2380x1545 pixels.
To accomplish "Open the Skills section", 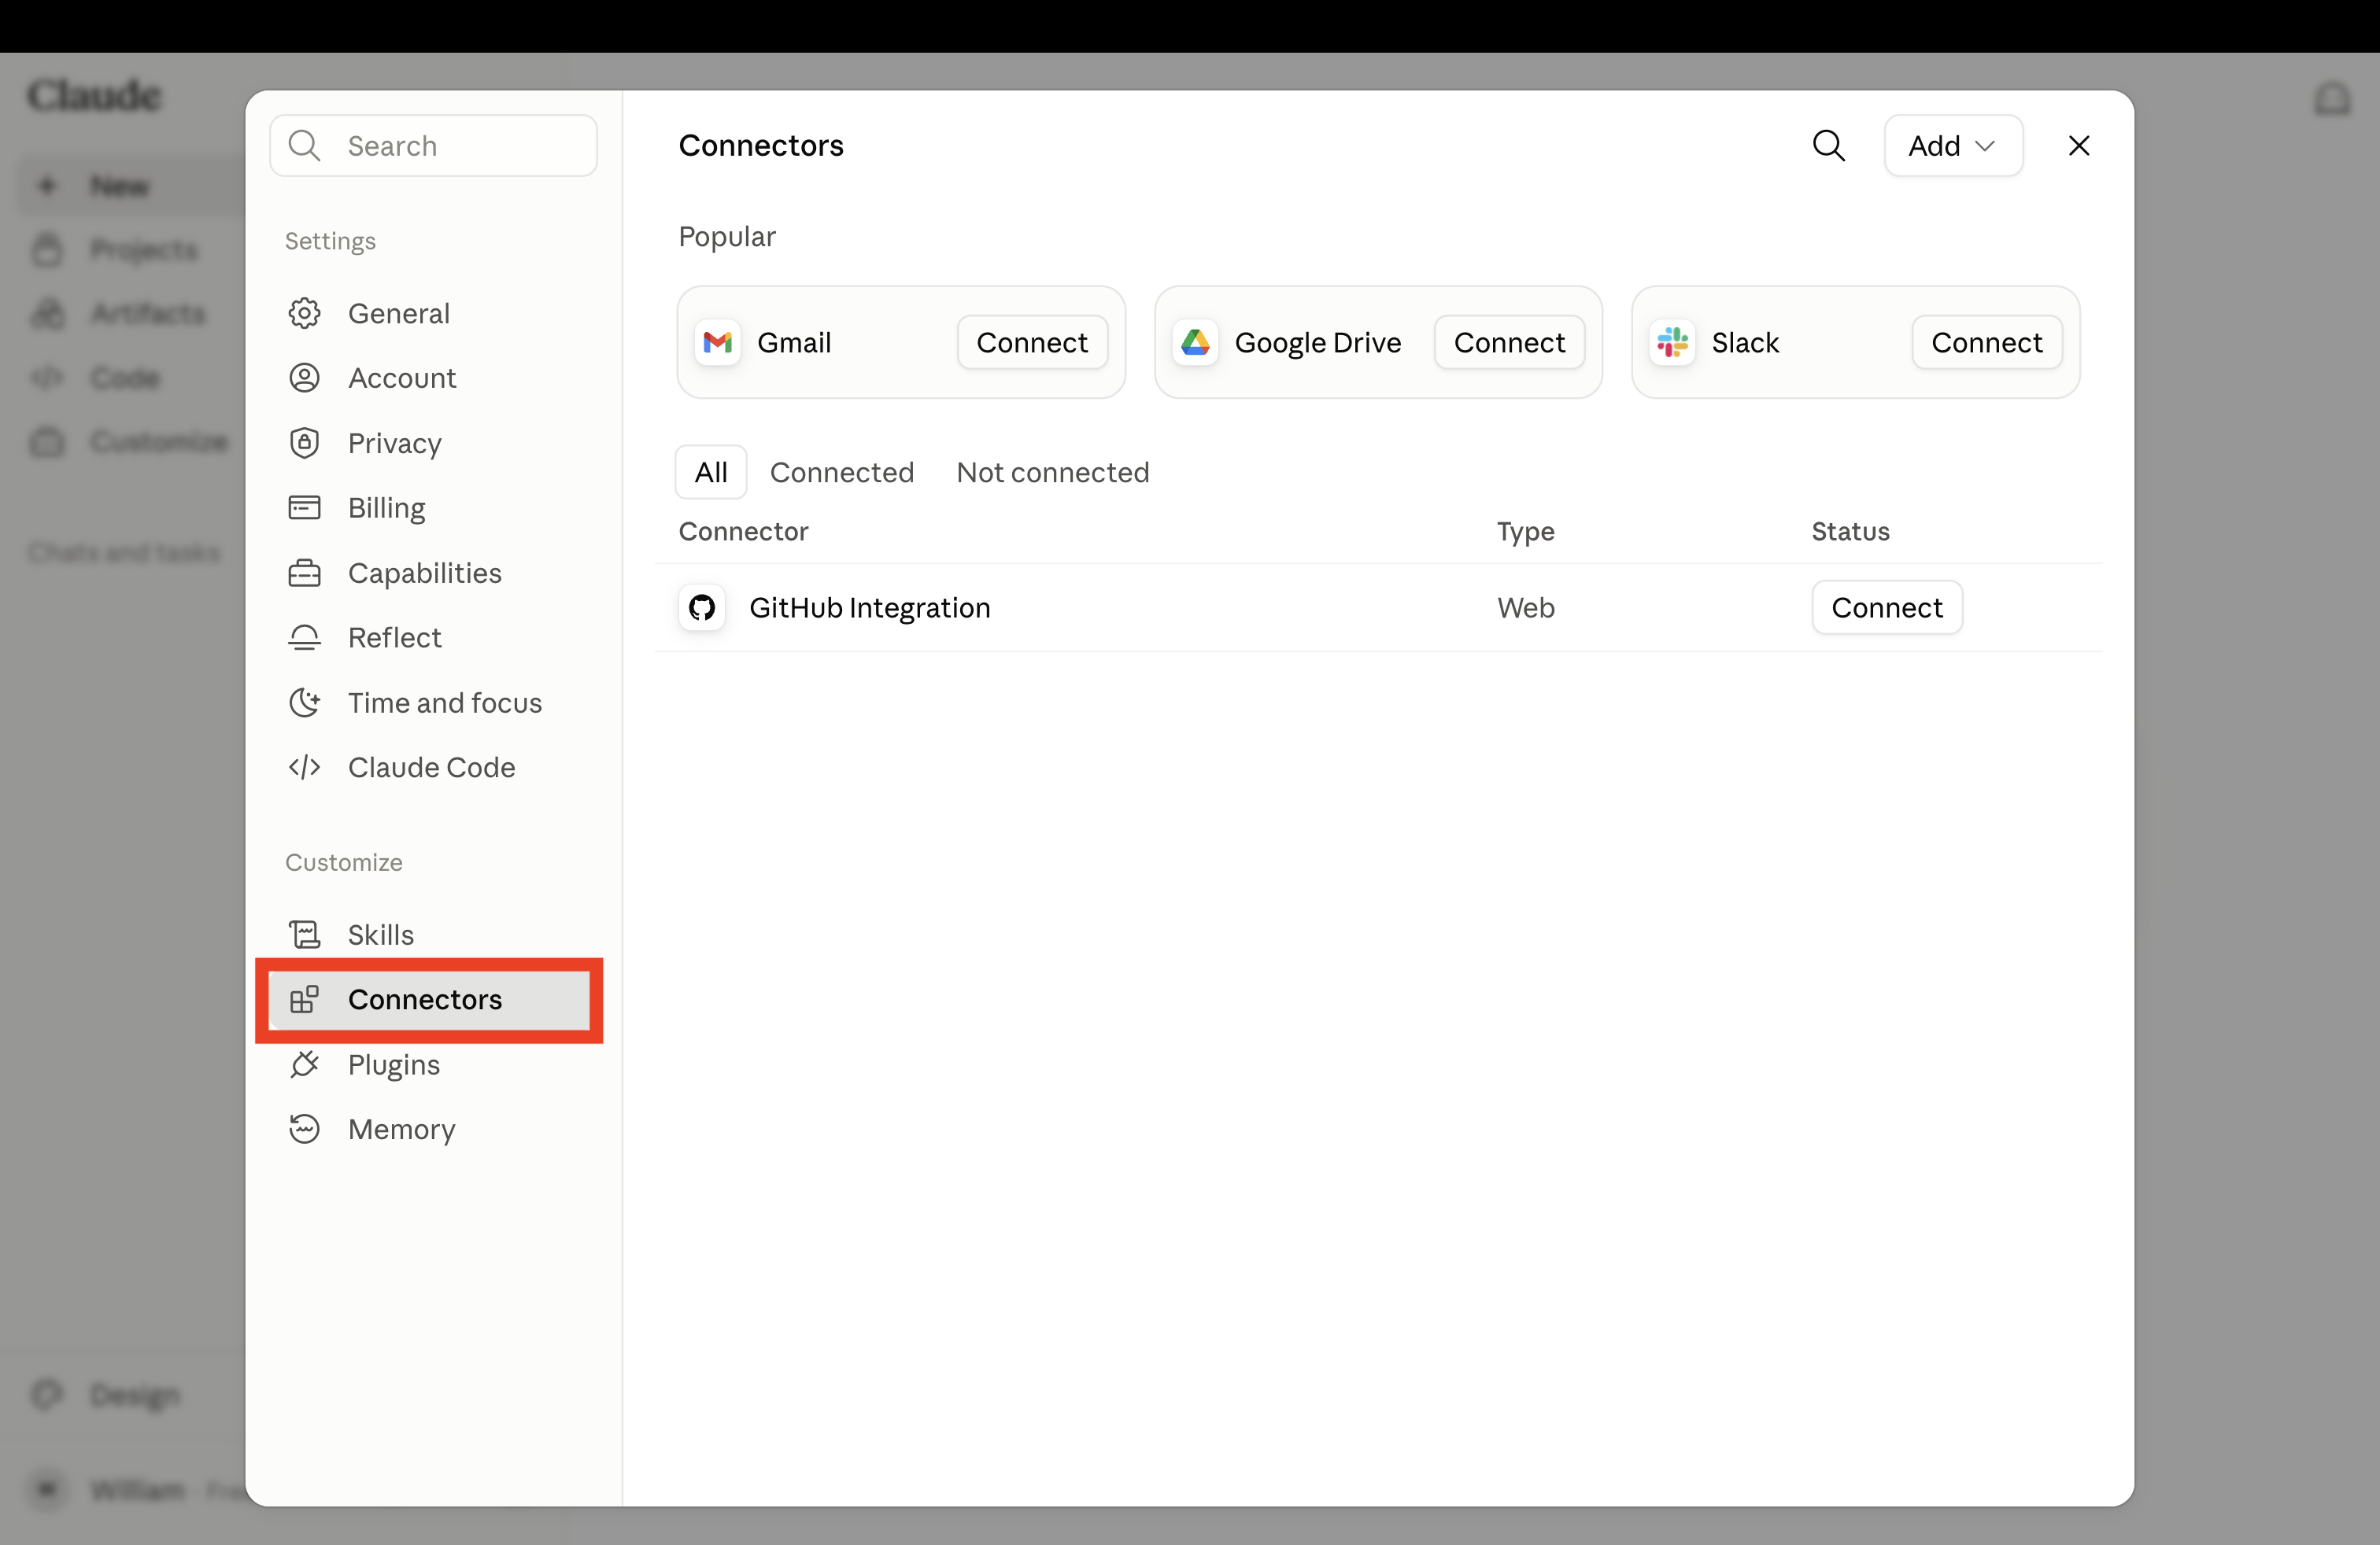I will [433, 935].
